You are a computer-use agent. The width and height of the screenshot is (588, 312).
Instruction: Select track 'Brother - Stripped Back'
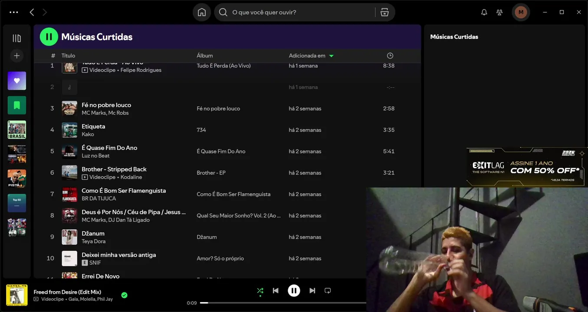[x=114, y=169]
